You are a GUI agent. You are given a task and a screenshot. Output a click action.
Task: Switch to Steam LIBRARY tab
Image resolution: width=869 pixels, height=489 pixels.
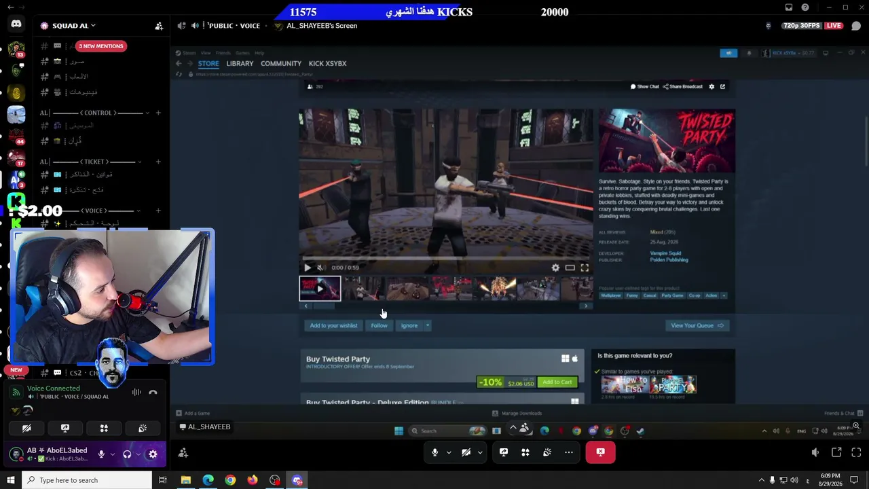240,64
